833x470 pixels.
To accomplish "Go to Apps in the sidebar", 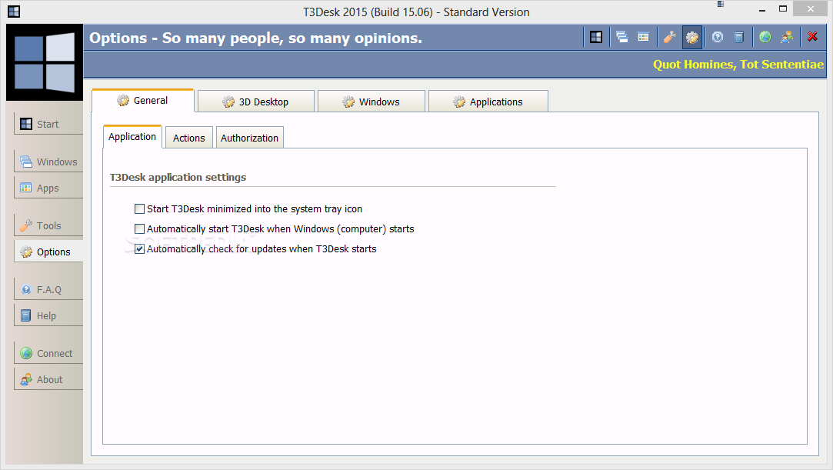I will [x=48, y=188].
